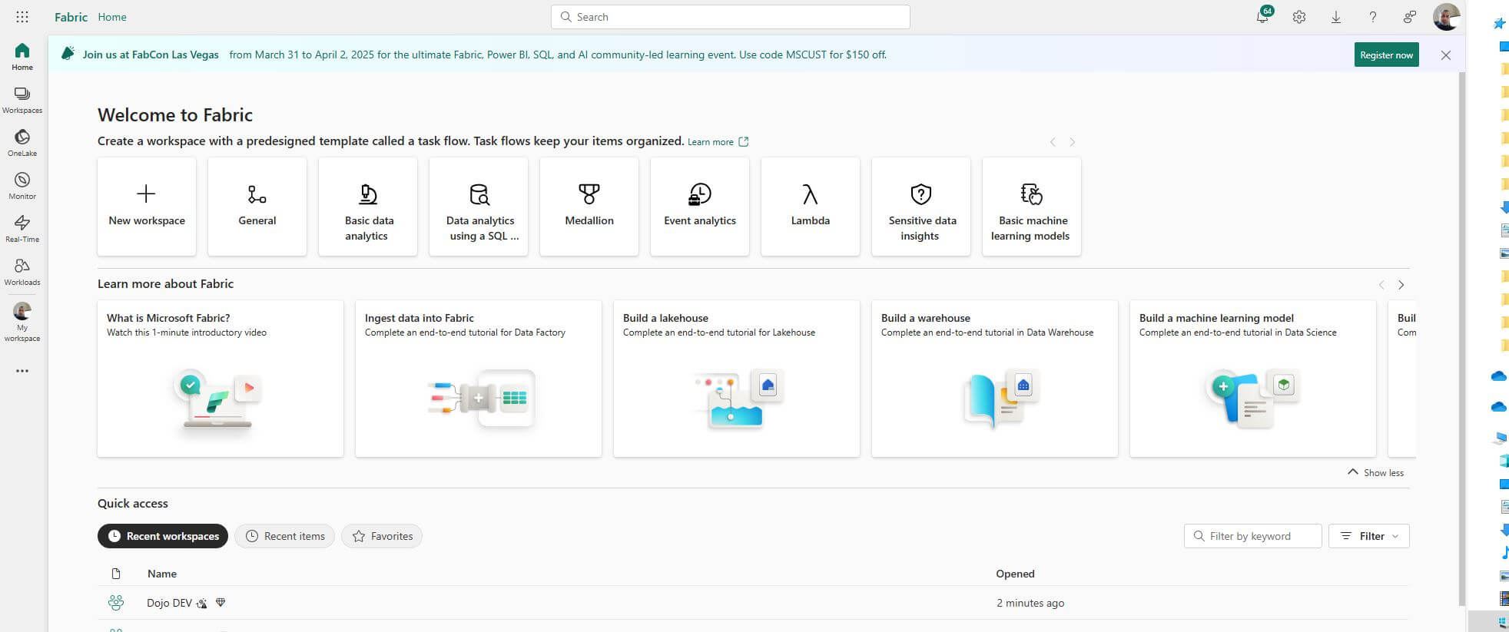Open the Dojo DEV workspace
The height and width of the screenshot is (632, 1509).
point(169,603)
